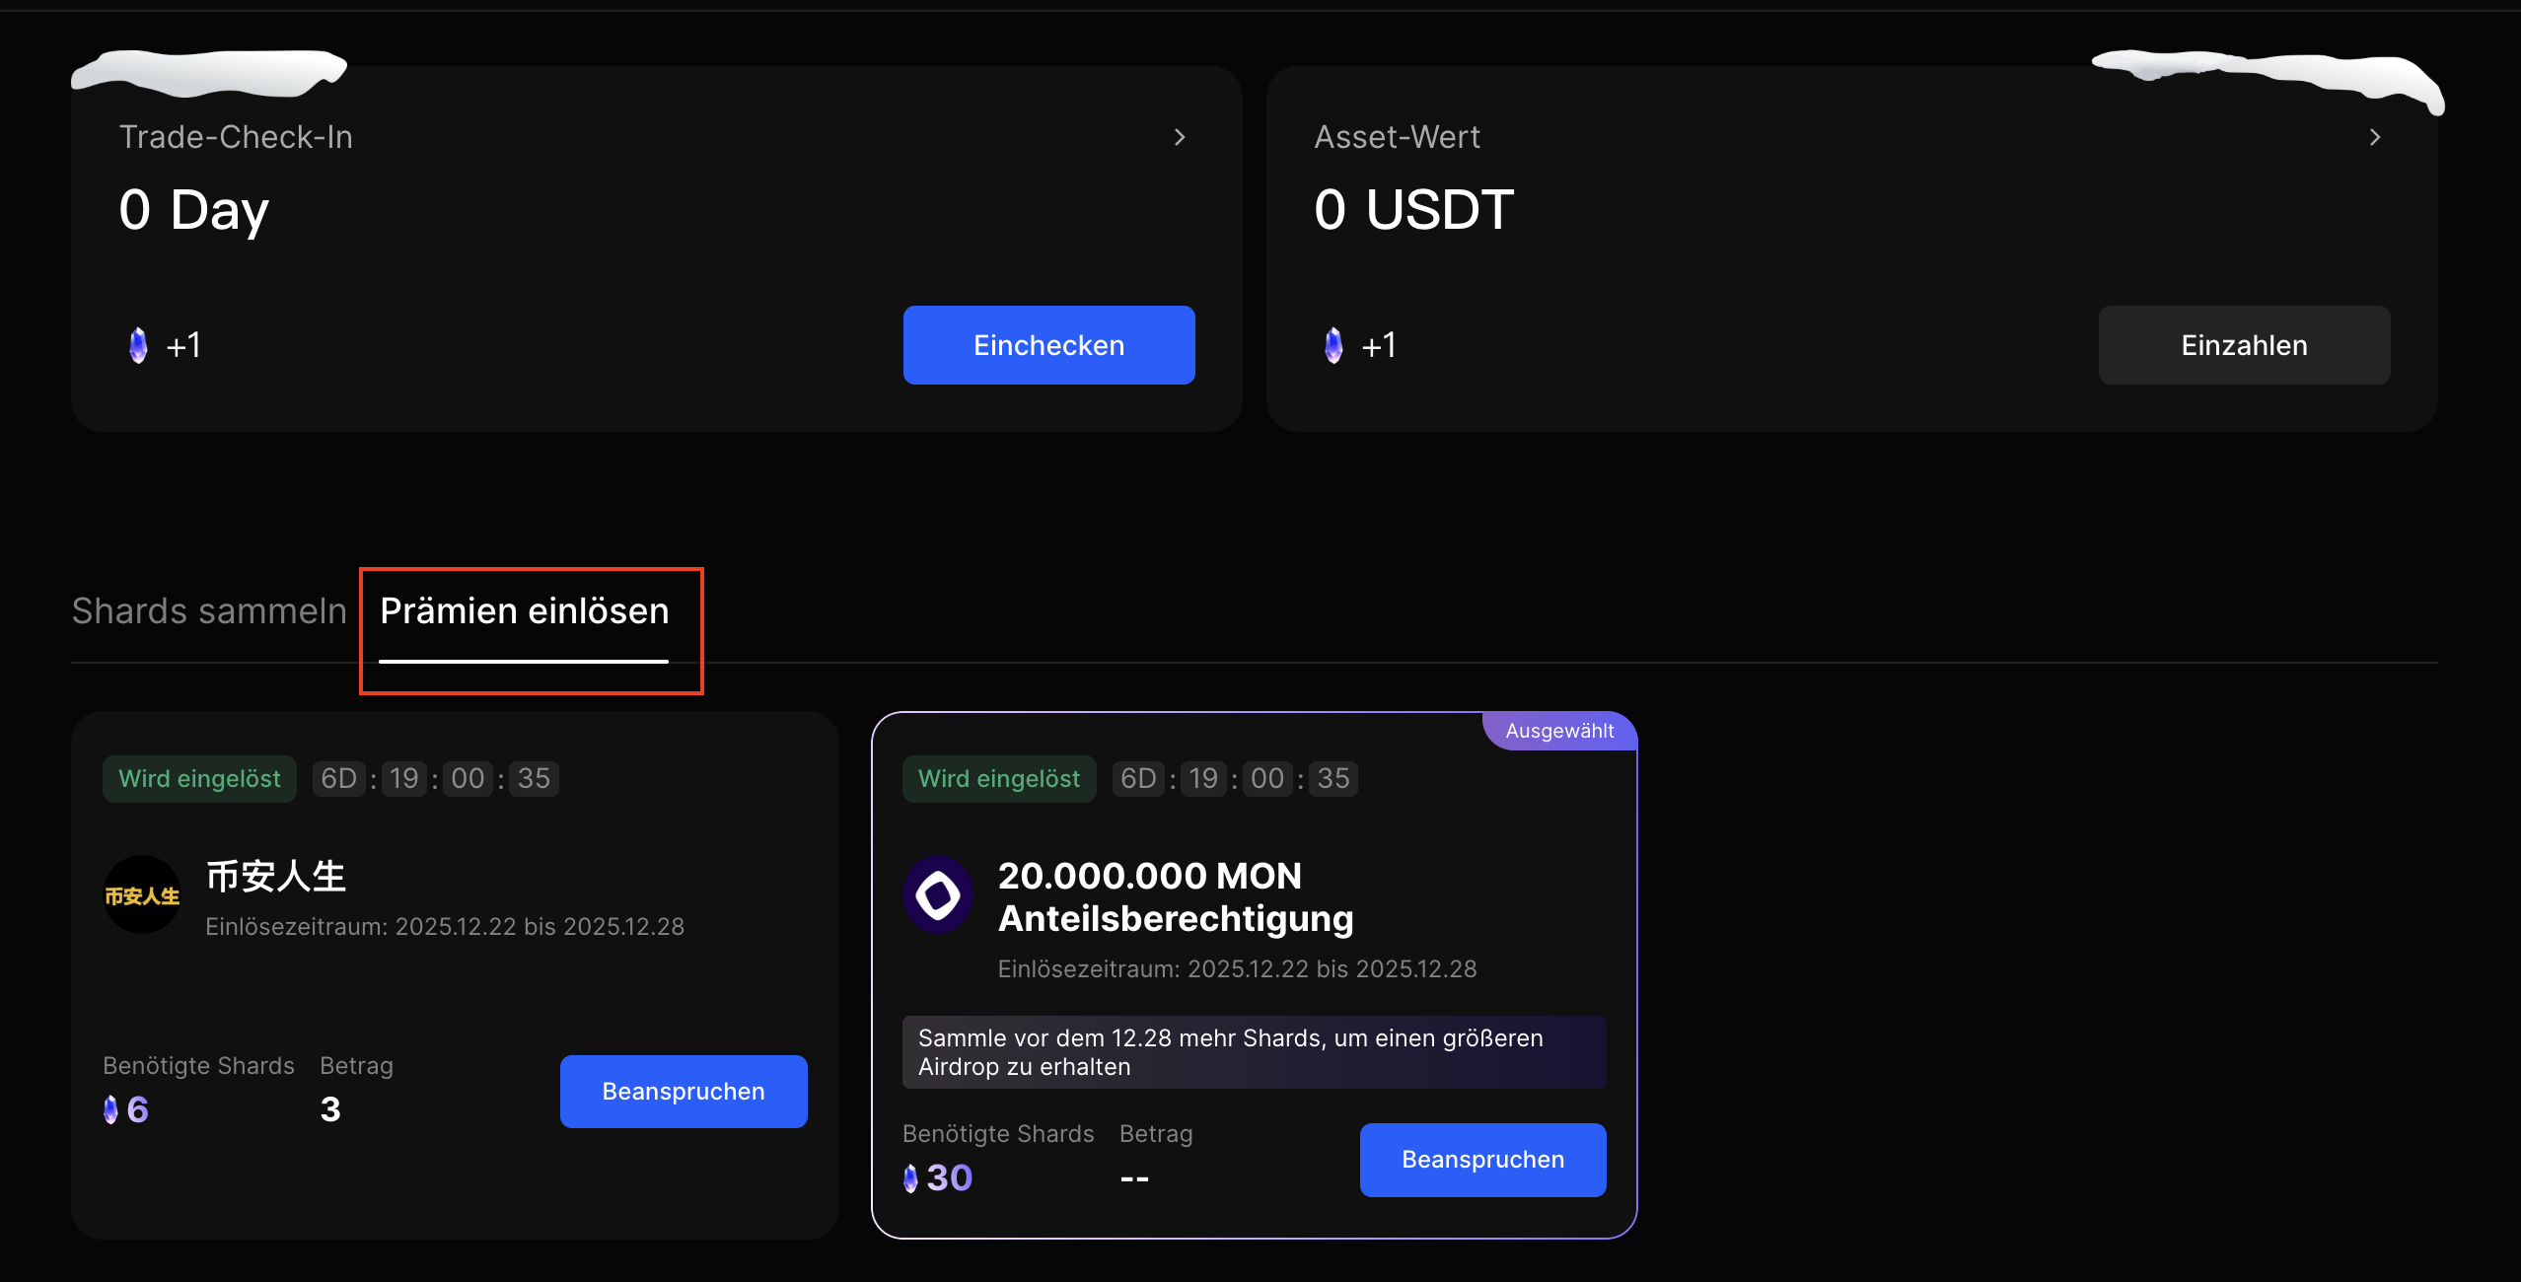Switch to the Shards sammeln tab
The width and height of the screenshot is (2521, 1282).
209,611
